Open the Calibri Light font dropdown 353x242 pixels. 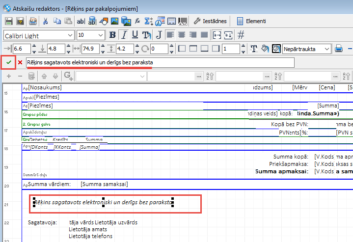(x=71, y=35)
